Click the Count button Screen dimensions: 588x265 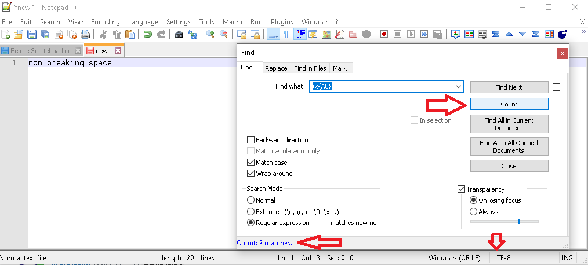tap(509, 104)
